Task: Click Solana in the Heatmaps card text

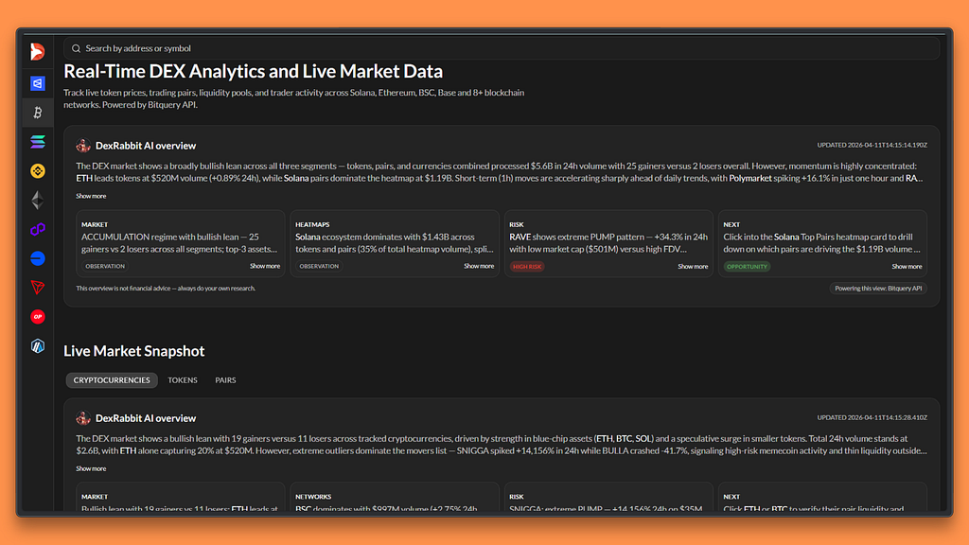Action: click(308, 237)
